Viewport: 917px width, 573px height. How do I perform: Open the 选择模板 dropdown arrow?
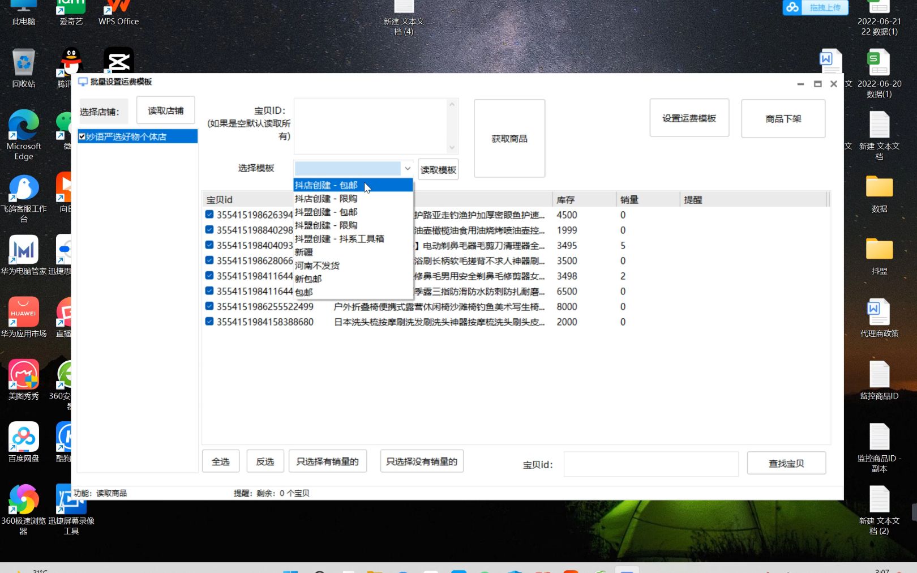click(408, 168)
